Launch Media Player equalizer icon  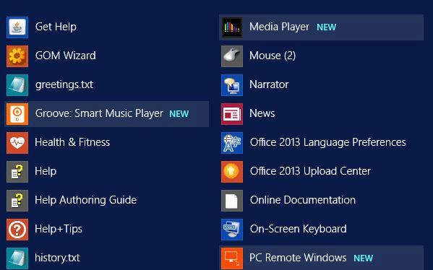point(232,27)
